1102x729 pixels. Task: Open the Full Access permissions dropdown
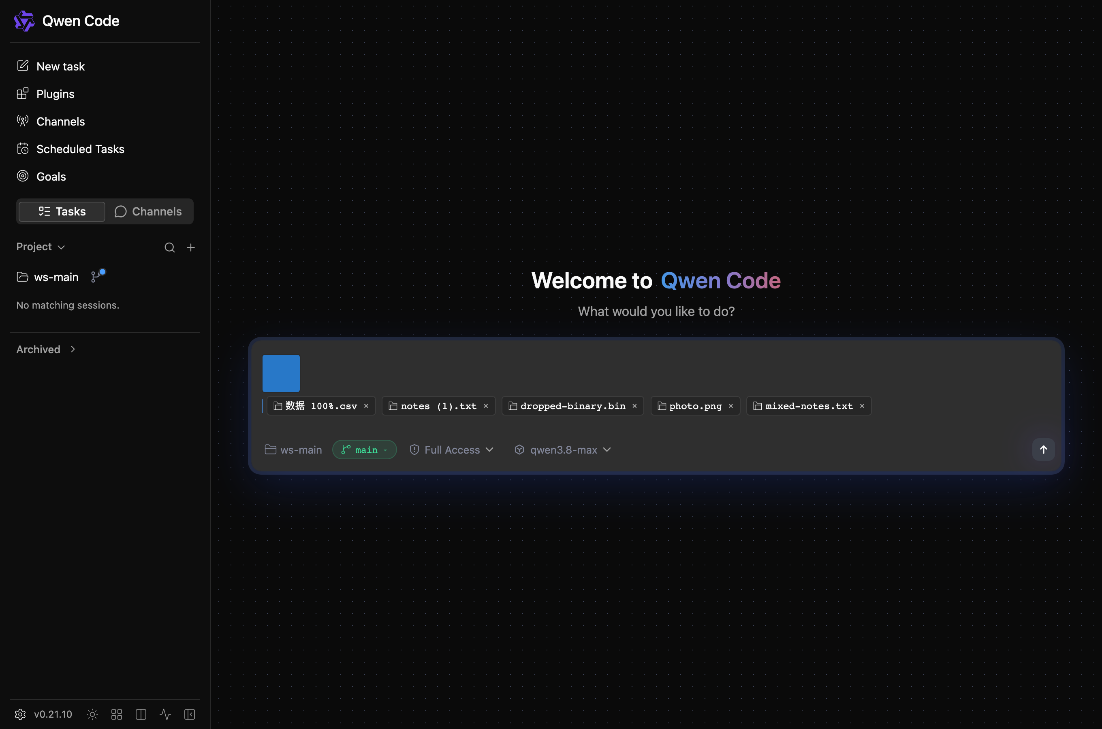tap(451, 450)
